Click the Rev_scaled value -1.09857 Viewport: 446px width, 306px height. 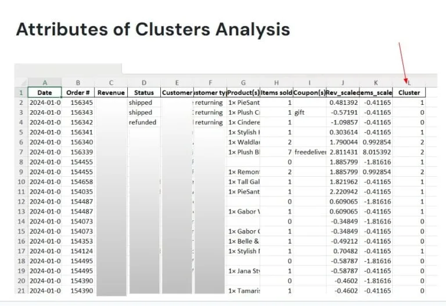click(x=343, y=122)
